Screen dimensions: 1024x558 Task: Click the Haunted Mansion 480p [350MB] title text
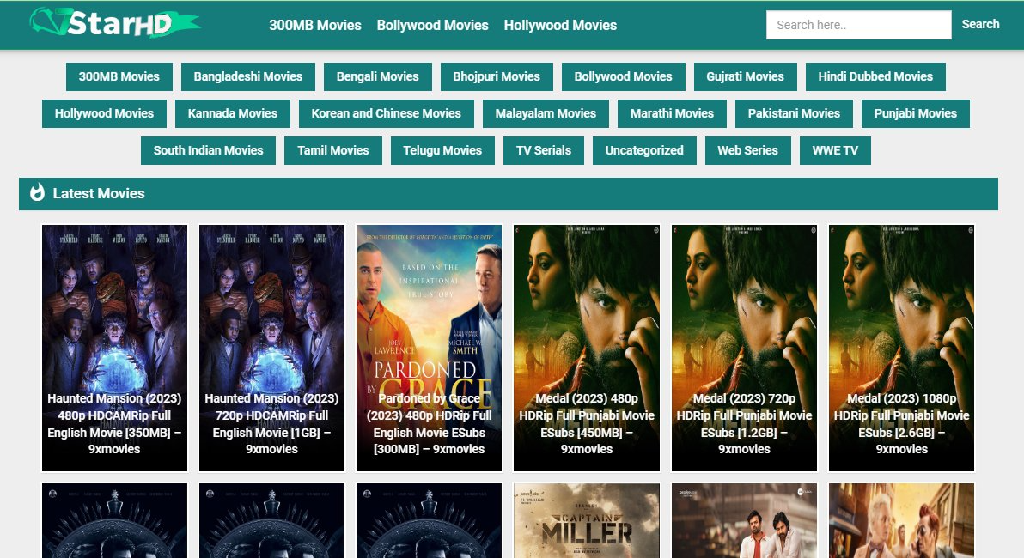pyautogui.click(x=114, y=423)
